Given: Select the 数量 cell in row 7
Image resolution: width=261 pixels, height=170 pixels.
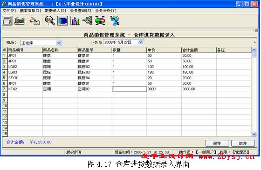Looking at the screenshot, I should tap(130, 89).
